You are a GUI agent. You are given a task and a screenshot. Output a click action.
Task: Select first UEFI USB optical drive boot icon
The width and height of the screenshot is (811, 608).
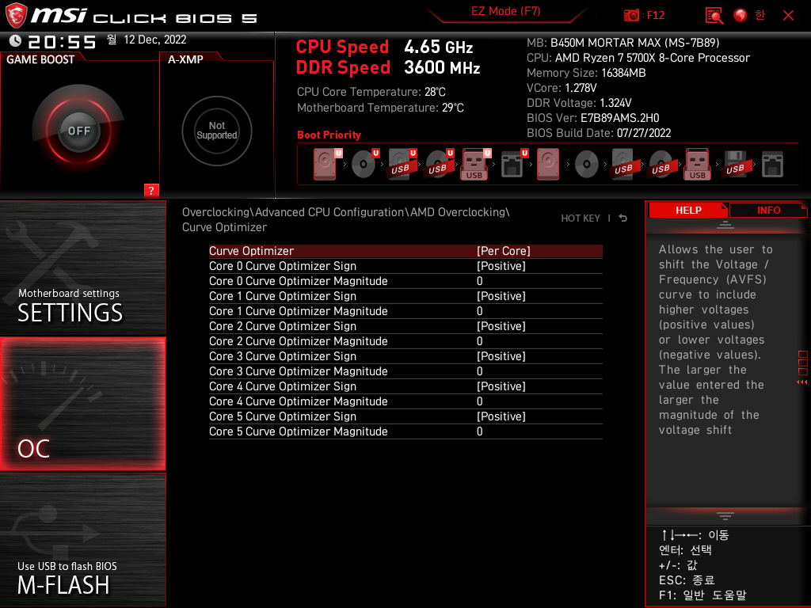[439, 164]
